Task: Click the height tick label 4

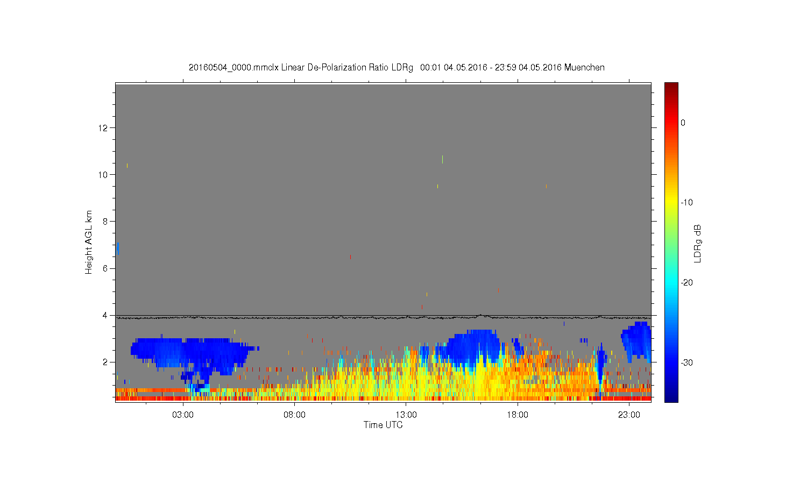Action: [106, 315]
